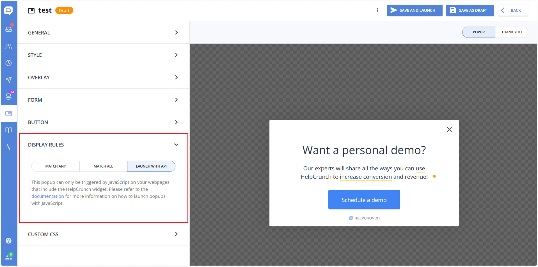Expand the CUSTOM CSS section
Image resolution: width=538 pixels, height=267 pixels.
point(103,234)
